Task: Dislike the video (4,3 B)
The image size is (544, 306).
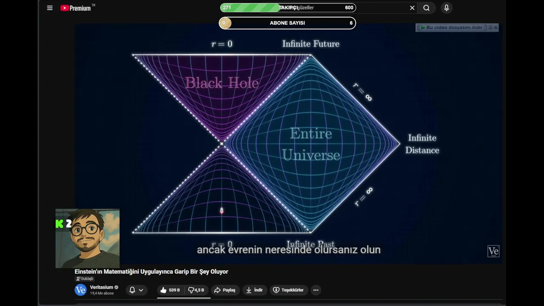Action: pyautogui.click(x=196, y=290)
